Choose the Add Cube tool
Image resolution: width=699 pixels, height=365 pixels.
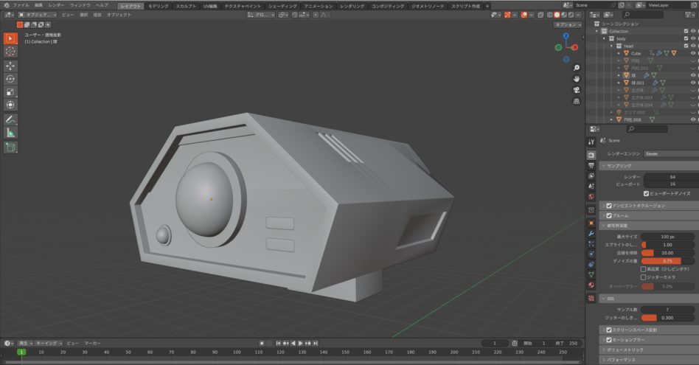pos(10,147)
